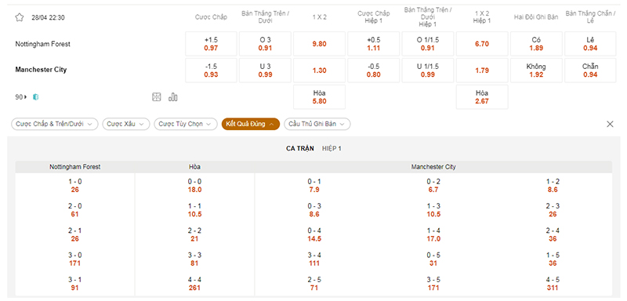
Task: Collapse the Kết Quả Đúng section
Action: pyautogui.click(x=250, y=124)
